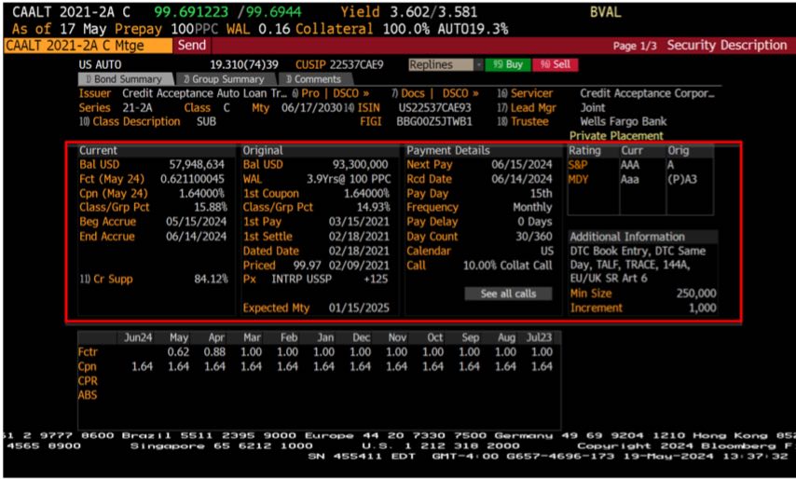The height and width of the screenshot is (479, 796).
Task: Click the ABS row label
Action: [x=88, y=395]
